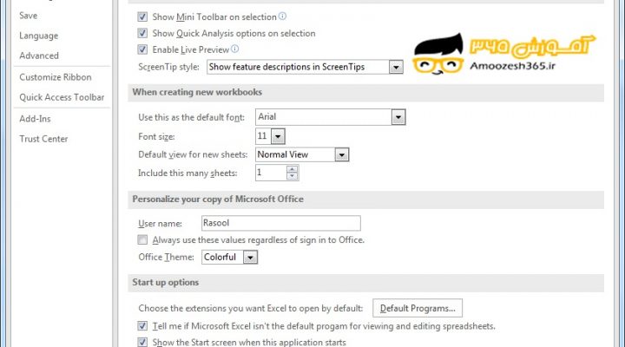625x347 pixels.
Task: Click info icon beside Enable Live Preview
Action: pyautogui.click(x=234, y=49)
